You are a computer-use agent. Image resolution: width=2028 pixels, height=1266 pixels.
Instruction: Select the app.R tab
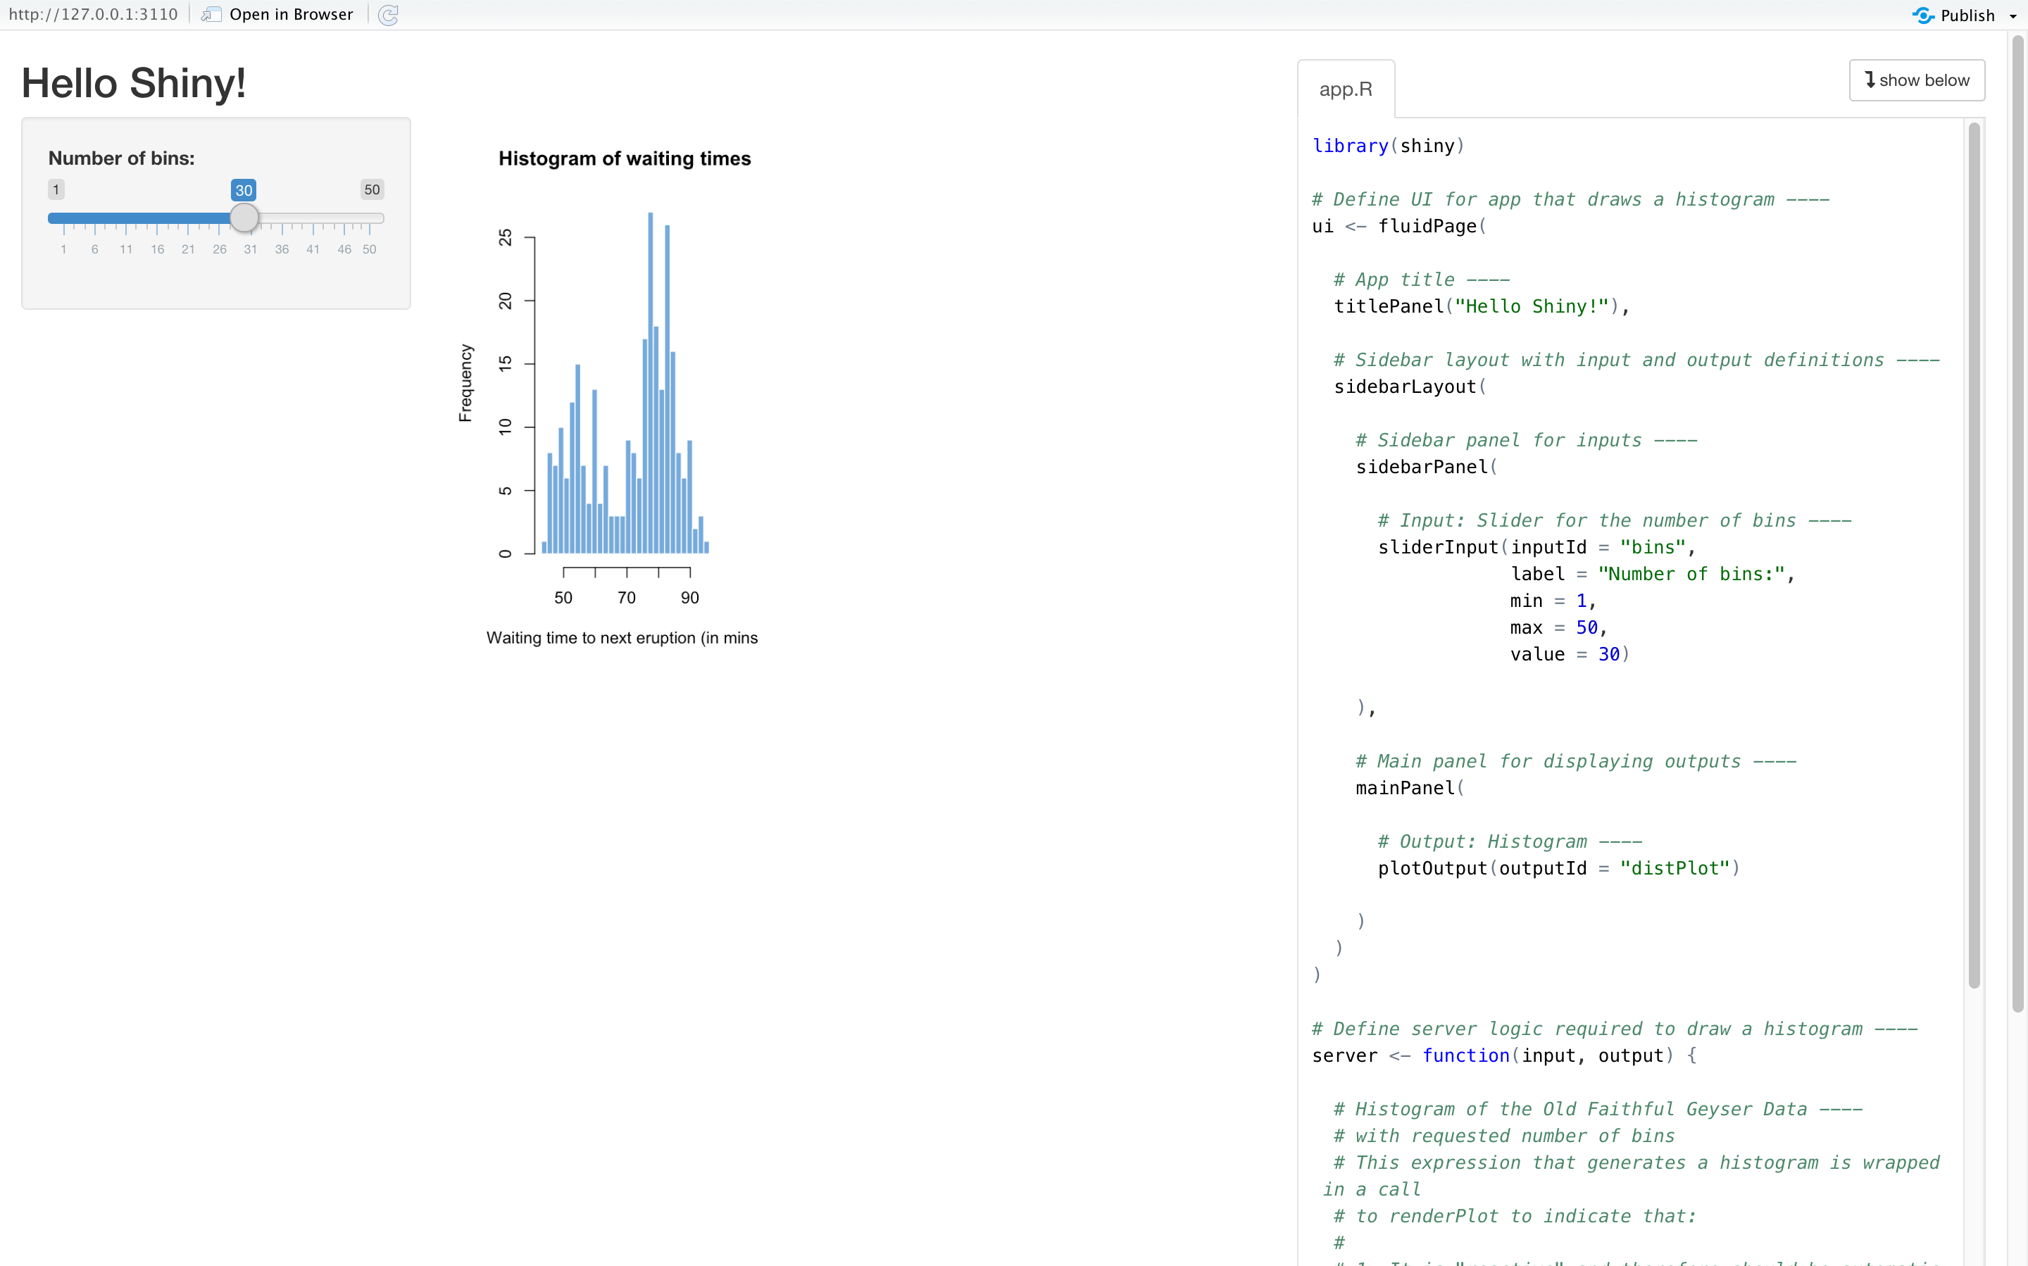pos(1346,89)
